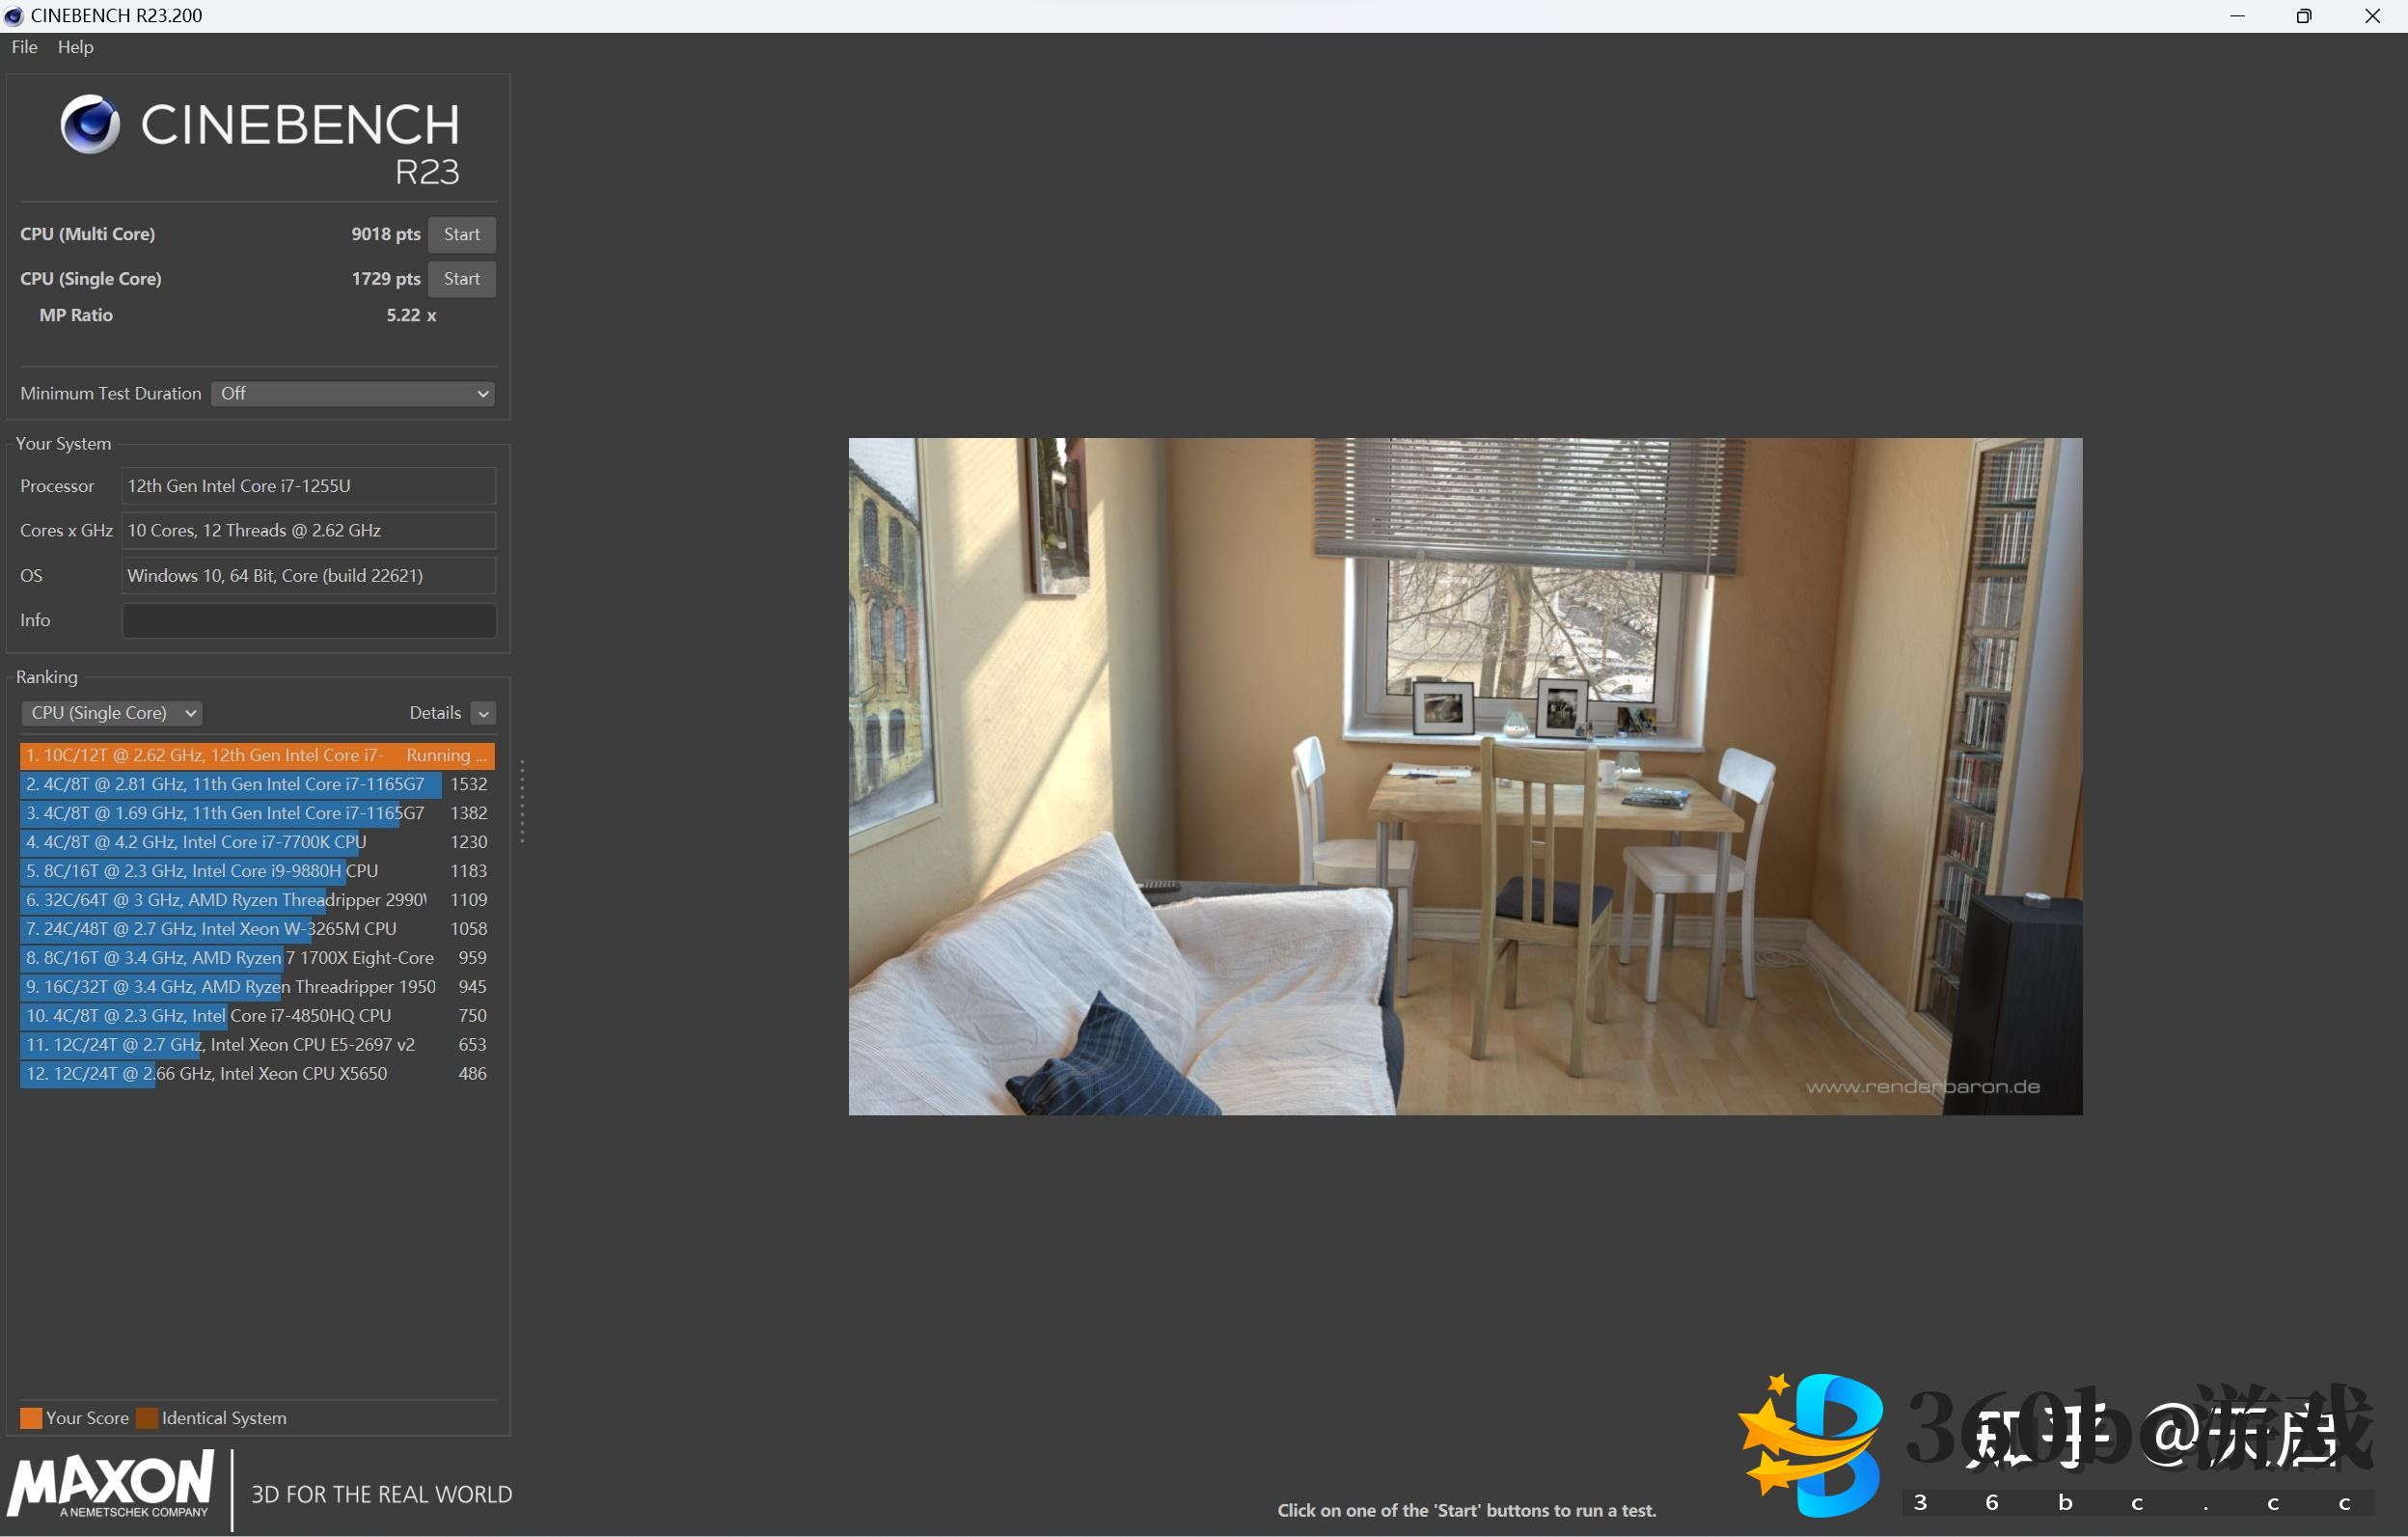This screenshot has height=1537, width=2408.
Task: Open the File menu
Action: (x=24, y=47)
